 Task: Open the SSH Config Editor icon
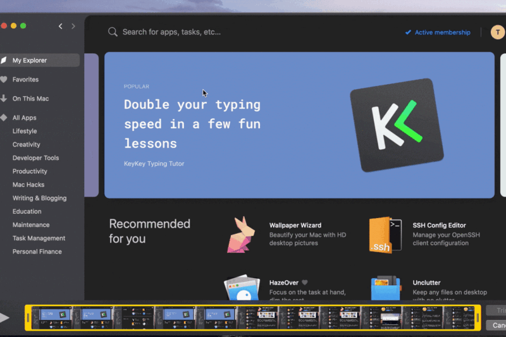pyautogui.click(x=385, y=235)
